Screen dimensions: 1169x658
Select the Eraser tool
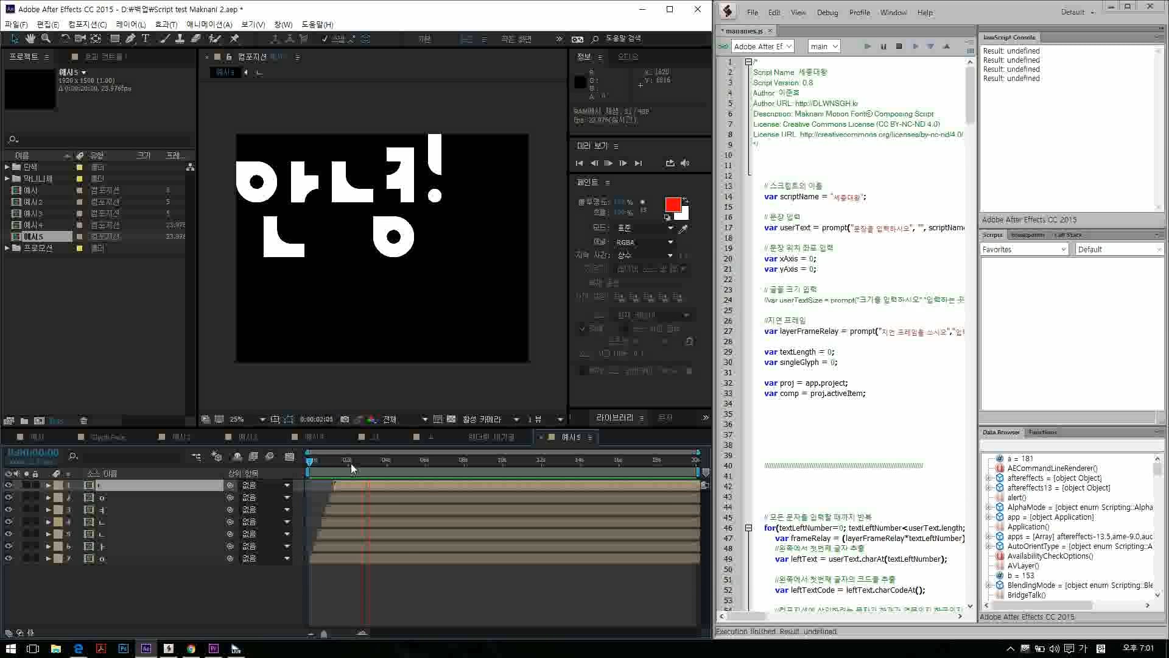195,38
